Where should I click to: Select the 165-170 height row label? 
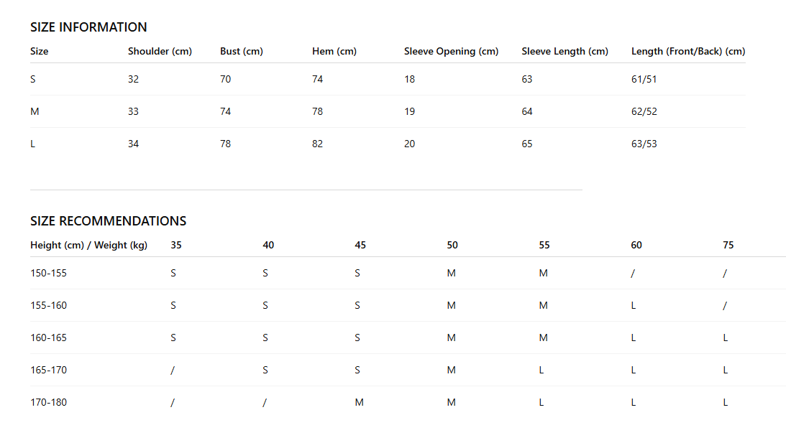pyautogui.click(x=49, y=370)
